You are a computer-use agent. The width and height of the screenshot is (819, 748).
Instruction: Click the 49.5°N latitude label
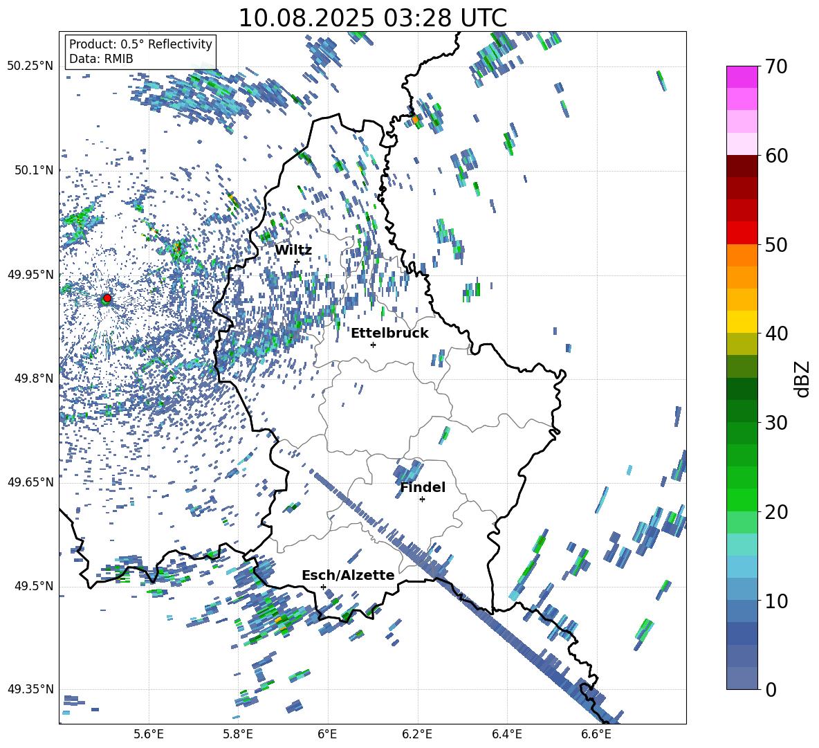33,585
